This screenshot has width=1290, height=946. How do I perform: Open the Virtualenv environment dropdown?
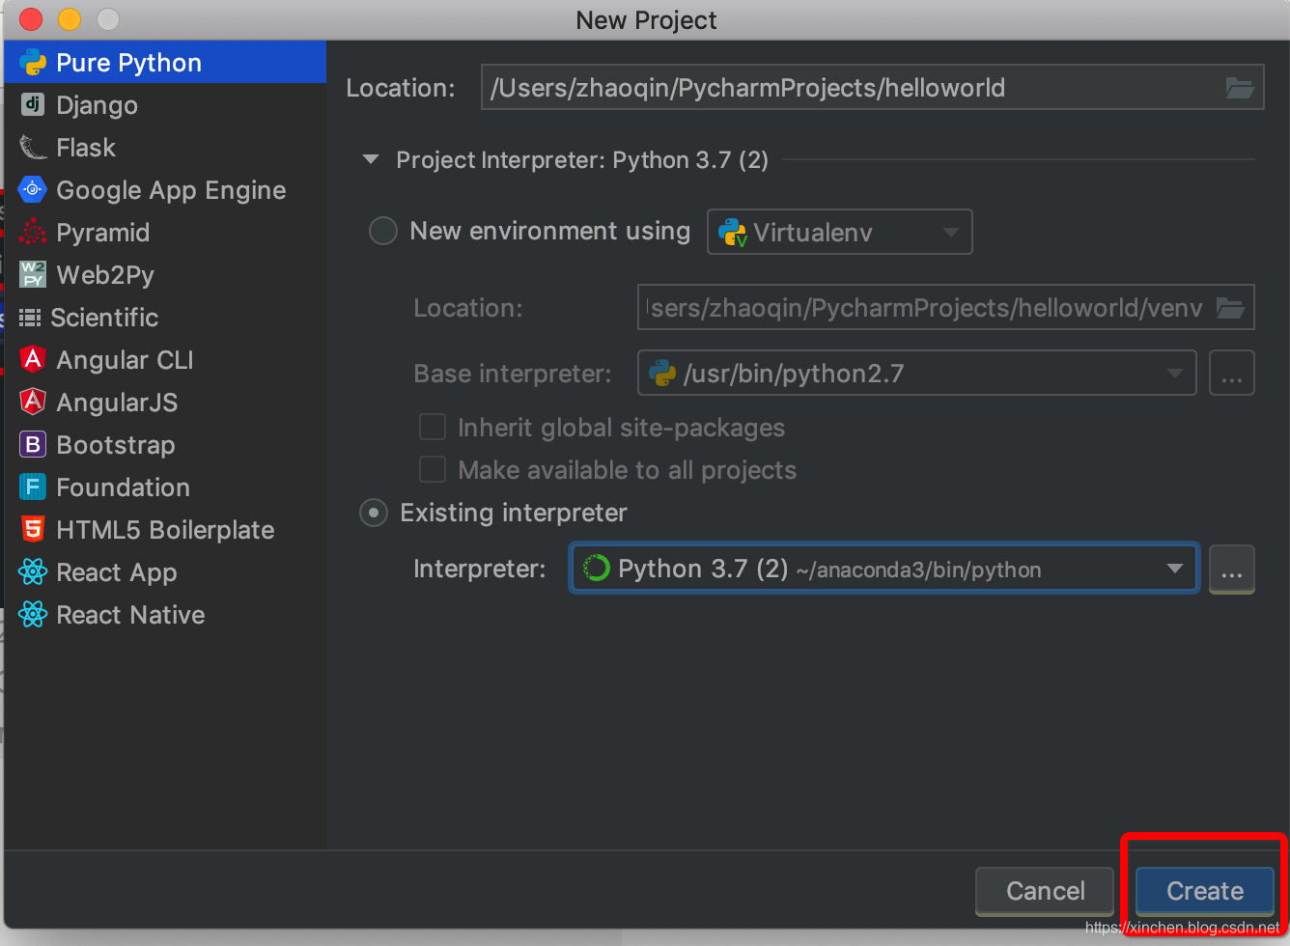[x=840, y=232]
